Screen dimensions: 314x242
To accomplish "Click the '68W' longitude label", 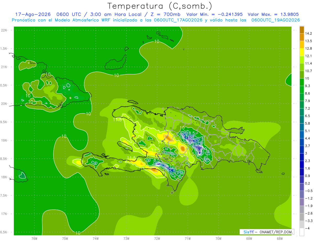I will tap(280, 239).
